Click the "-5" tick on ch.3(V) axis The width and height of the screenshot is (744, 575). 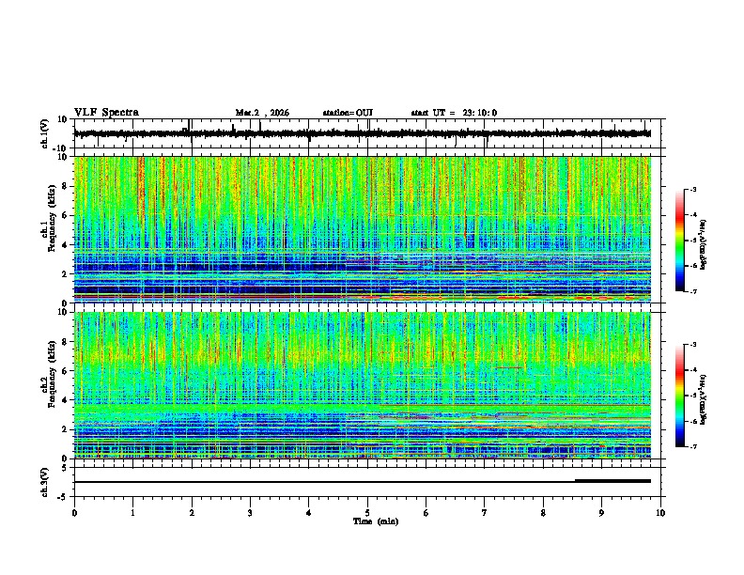[64, 497]
